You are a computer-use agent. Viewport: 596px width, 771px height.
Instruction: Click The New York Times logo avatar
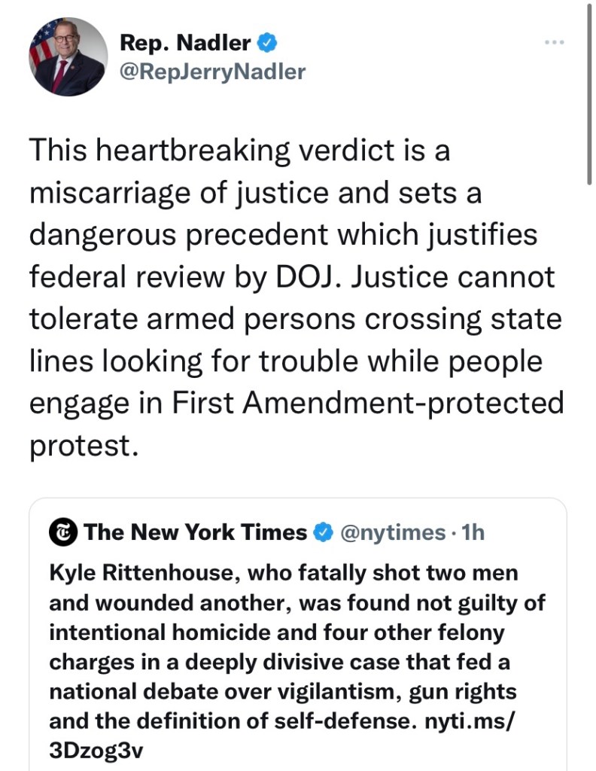[x=63, y=532]
